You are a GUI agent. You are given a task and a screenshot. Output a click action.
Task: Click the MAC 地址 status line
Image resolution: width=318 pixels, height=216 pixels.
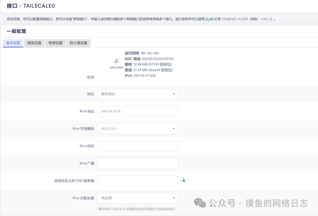[x=149, y=59]
